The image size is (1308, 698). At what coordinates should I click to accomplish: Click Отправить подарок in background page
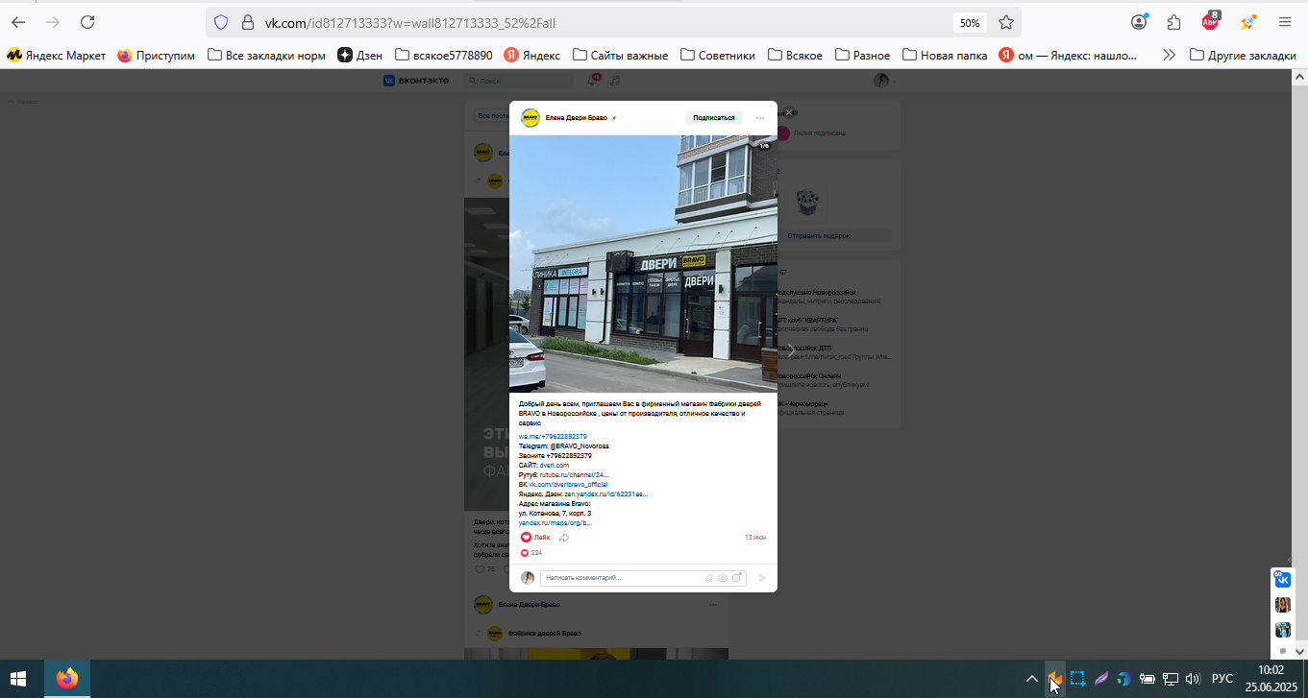pos(818,235)
